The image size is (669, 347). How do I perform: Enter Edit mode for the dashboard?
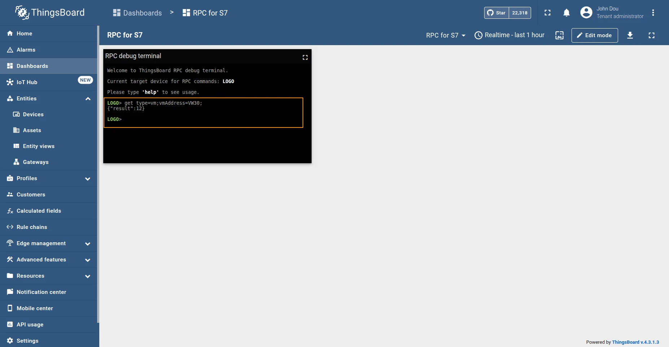(x=594, y=35)
